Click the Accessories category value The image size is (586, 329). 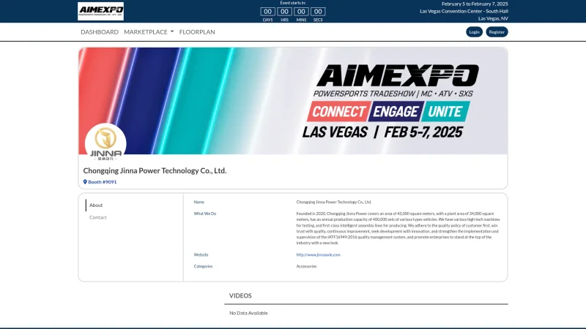coord(306,266)
